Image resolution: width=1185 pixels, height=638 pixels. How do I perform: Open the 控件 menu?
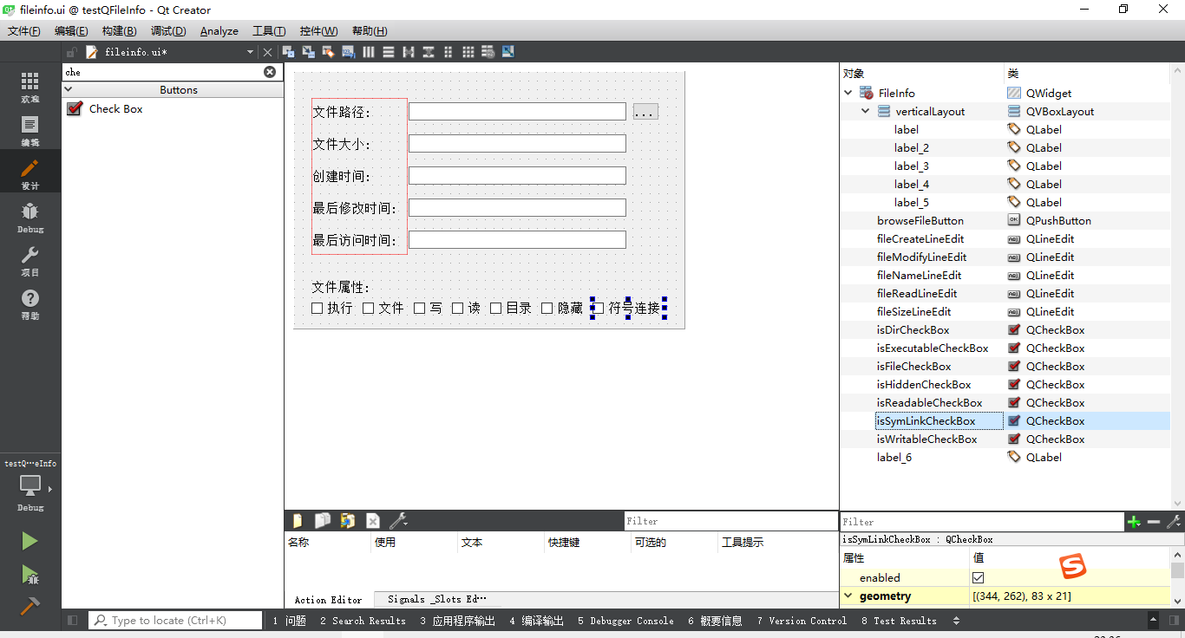318,30
